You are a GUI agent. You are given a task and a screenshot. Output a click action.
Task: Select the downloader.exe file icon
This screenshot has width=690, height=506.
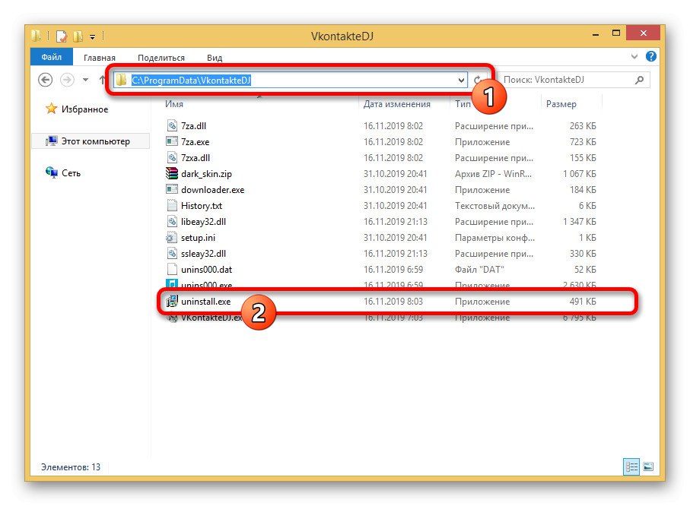coord(172,189)
